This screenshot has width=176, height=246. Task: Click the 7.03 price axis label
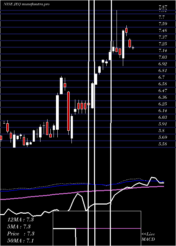[163, 57]
